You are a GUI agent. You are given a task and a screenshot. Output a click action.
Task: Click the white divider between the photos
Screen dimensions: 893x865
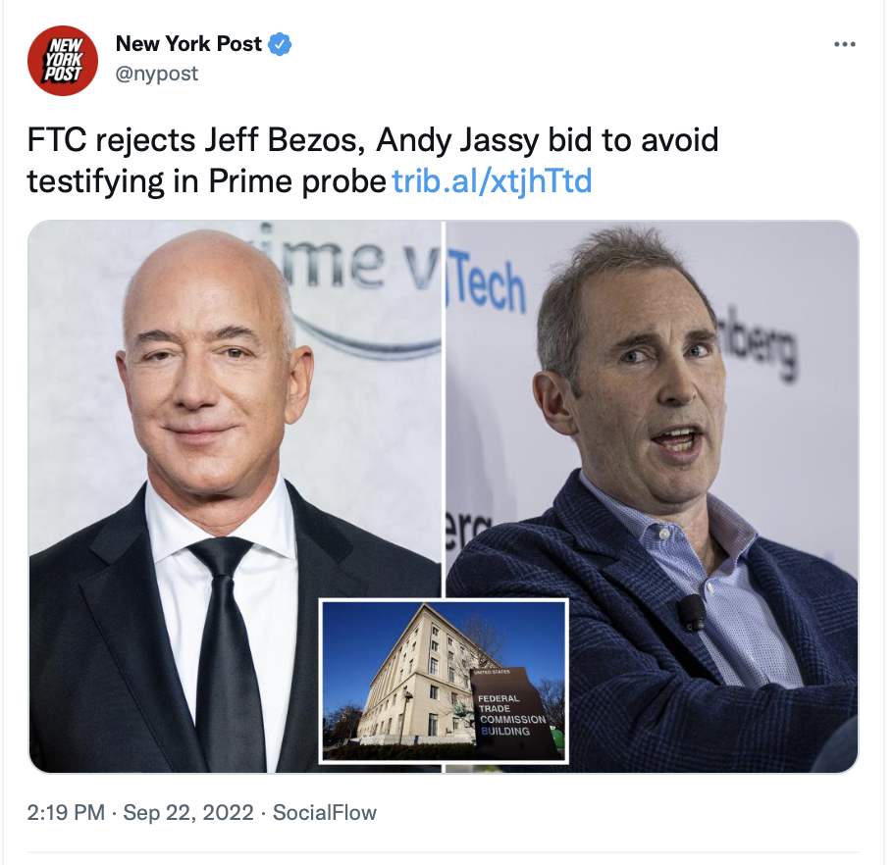click(x=444, y=410)
